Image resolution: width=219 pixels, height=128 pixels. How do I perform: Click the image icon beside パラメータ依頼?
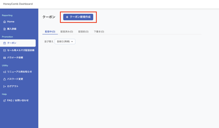5,58
